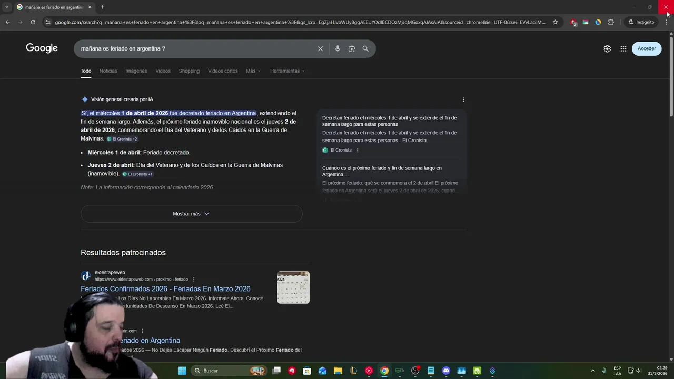The width and height of the screenshot is (674, 379).
Task: Open 'Cuándo es el próximo feriado' article
Action: point(382,171)
